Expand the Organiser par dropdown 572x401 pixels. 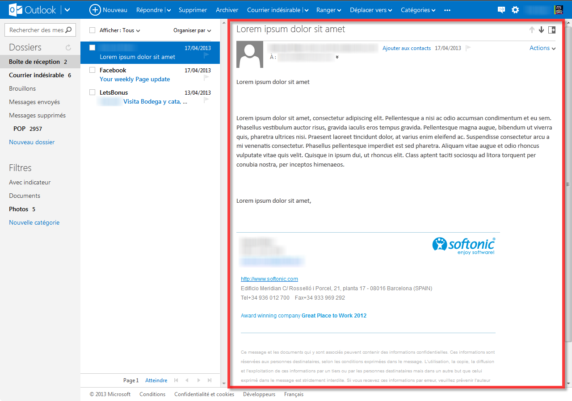tap(192, 30)
